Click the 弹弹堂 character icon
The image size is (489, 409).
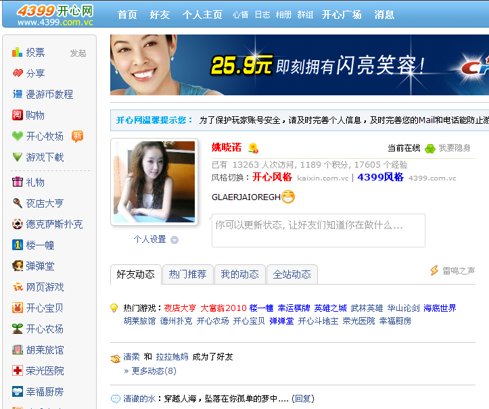18,266
